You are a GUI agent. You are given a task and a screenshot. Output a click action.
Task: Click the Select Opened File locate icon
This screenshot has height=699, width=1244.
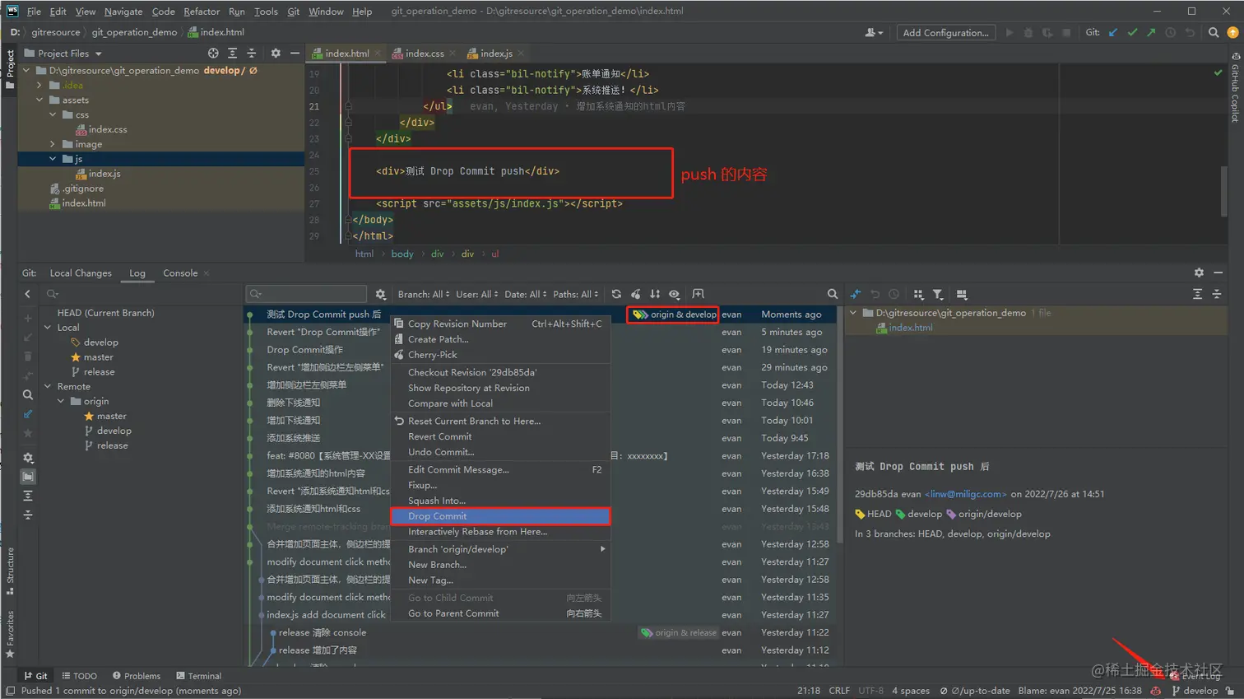click(213, 54)
